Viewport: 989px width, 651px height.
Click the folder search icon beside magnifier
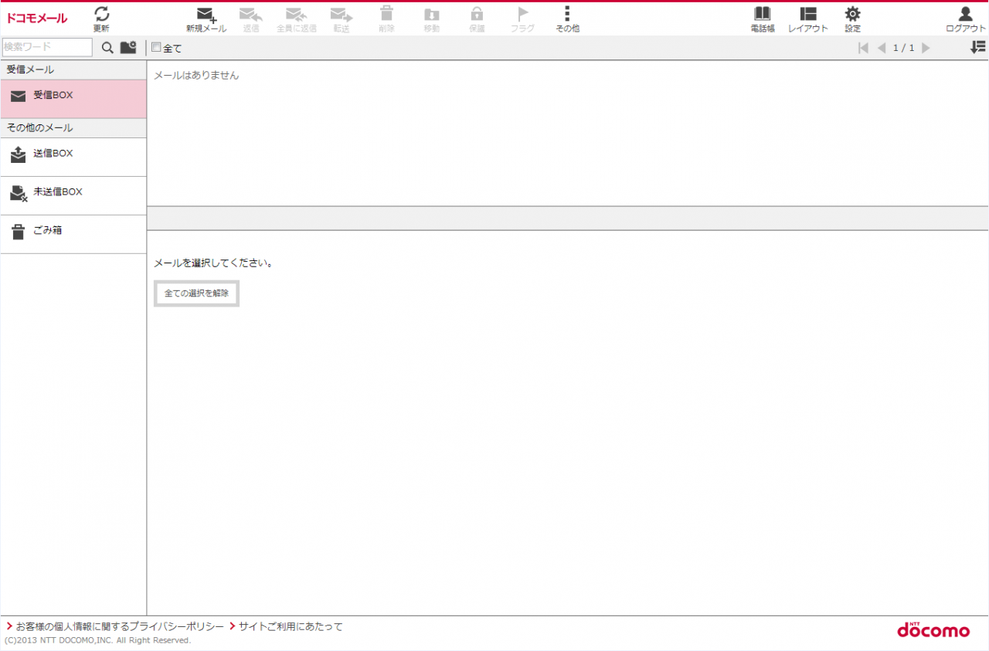click(x=128, y=48)
